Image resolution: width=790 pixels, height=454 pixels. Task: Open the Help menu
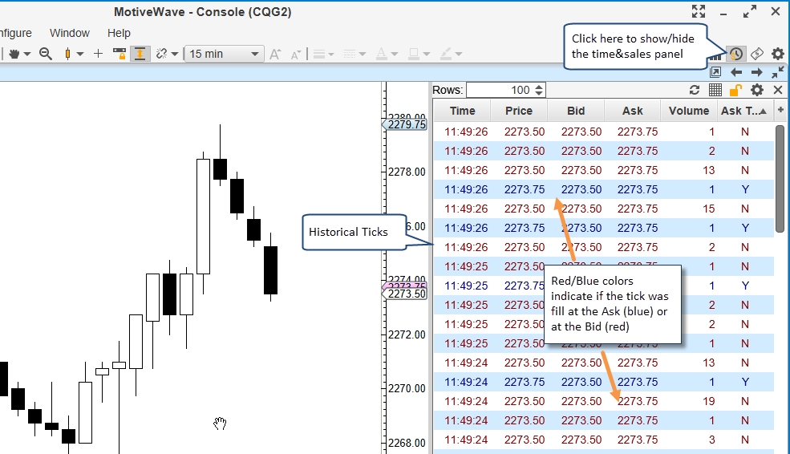119,33
